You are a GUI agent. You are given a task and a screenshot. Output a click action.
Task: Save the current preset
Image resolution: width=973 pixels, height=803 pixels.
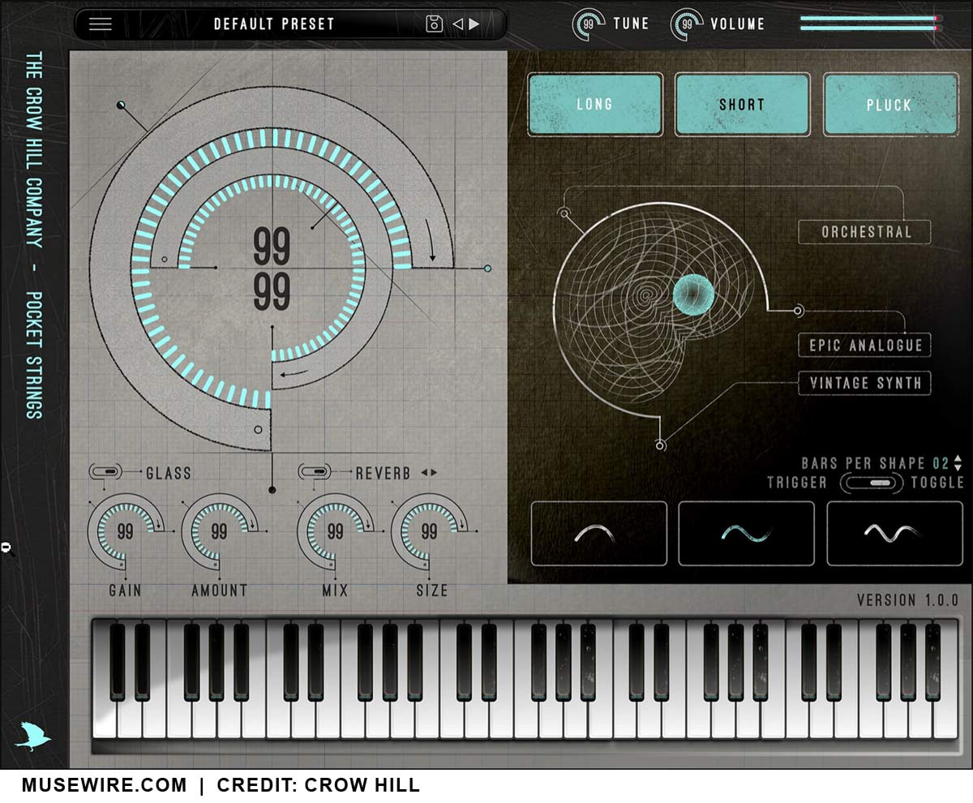(x=435, y=24)
